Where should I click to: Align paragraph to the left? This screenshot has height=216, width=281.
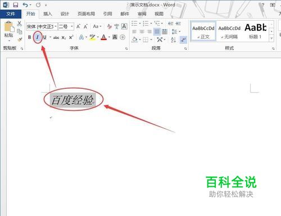[x=134, y=31]
